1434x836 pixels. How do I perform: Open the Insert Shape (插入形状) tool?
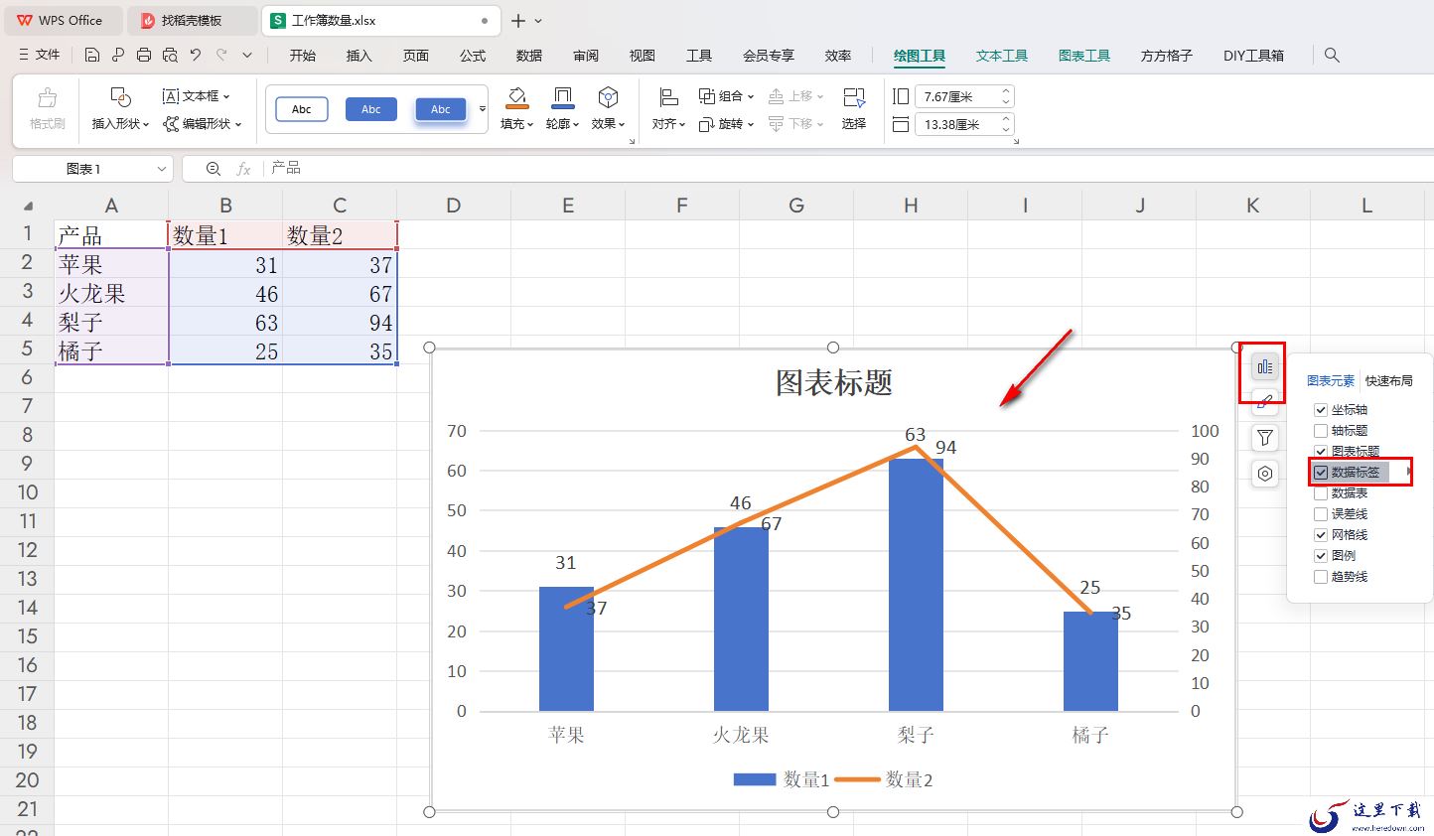pyautogui.click(x=120, y=109)
